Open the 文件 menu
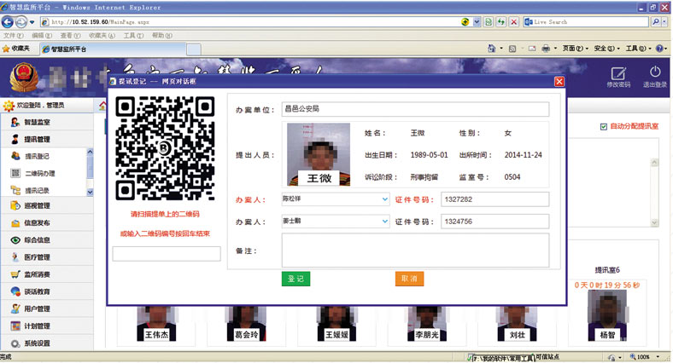This screenshot has height=363, width=673. click(x=14, y=36)
